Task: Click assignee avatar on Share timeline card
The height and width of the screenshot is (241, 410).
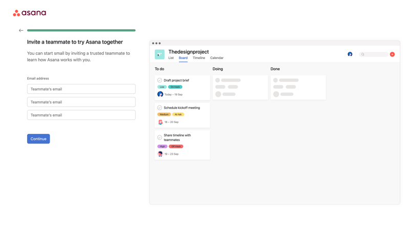Action: (x=160, y=154)
